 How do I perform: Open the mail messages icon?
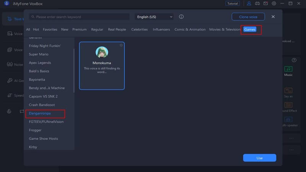pos(265,3)
